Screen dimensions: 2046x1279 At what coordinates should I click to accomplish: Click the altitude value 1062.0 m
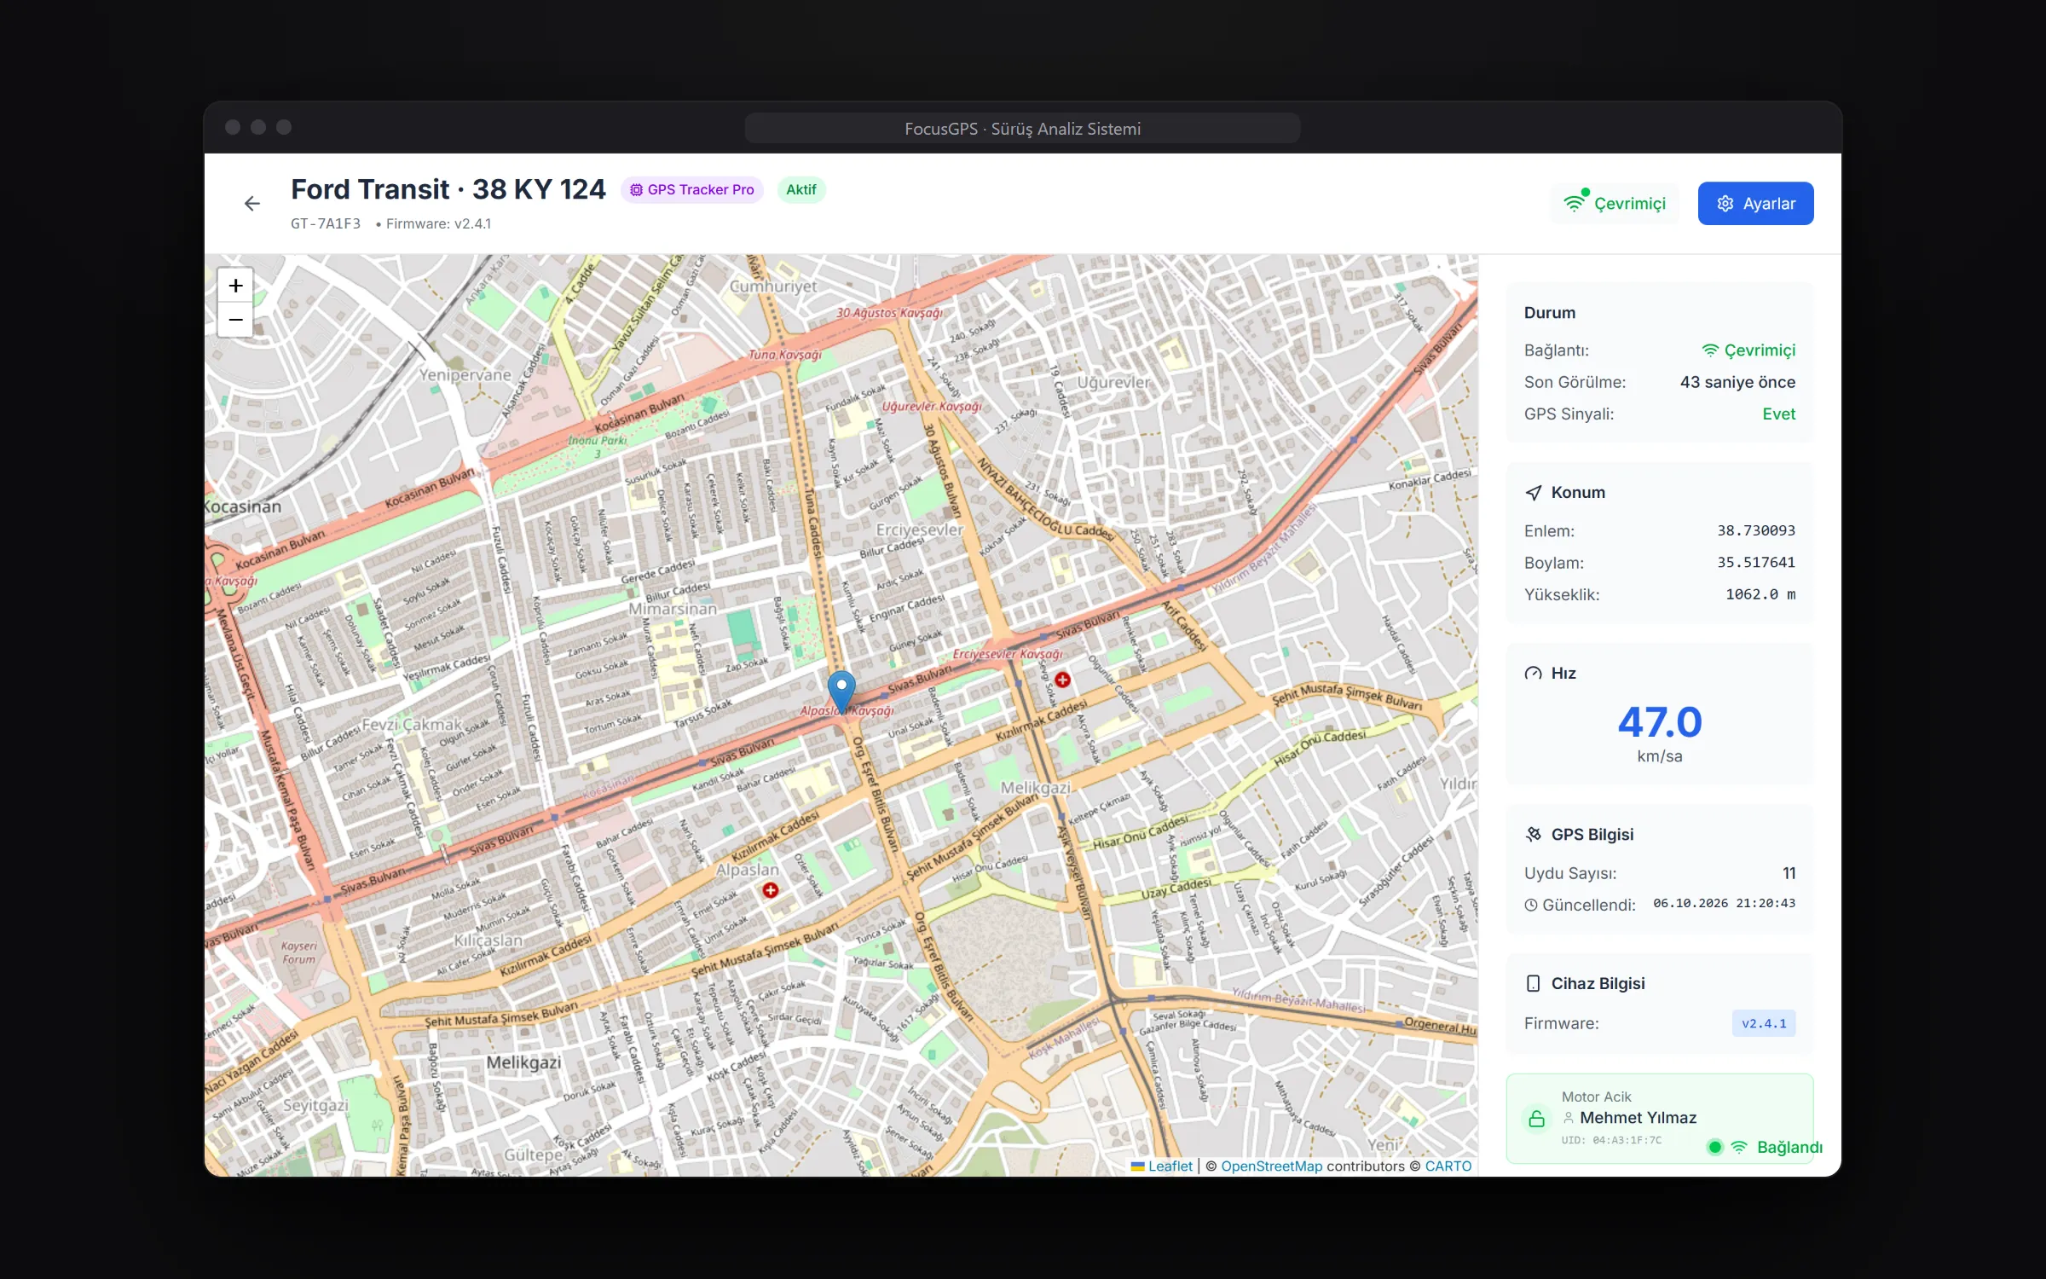point(1760,594)
